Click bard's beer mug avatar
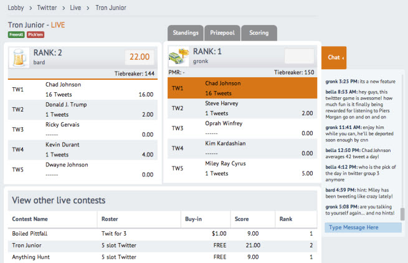The image size is (408, 263). (x=19, y=58)
